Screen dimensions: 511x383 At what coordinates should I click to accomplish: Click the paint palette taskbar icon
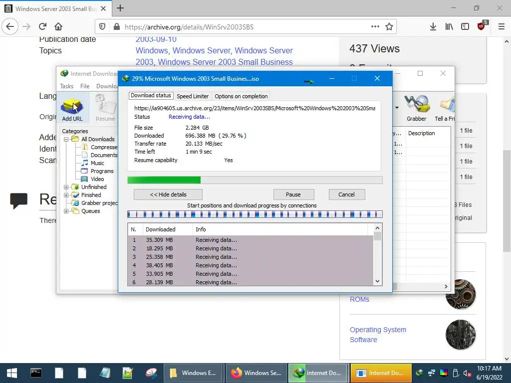point(151,373)
